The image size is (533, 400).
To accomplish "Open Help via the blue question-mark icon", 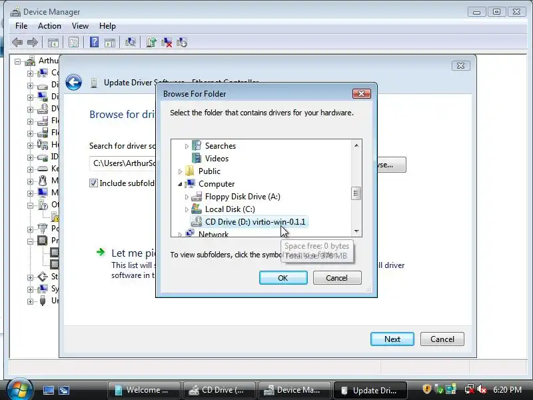I will coord(94,42).
